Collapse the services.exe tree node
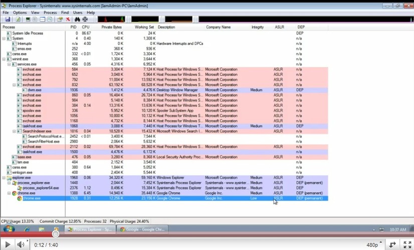The width and height of the screenshot is (414, 250). point(9,64)
